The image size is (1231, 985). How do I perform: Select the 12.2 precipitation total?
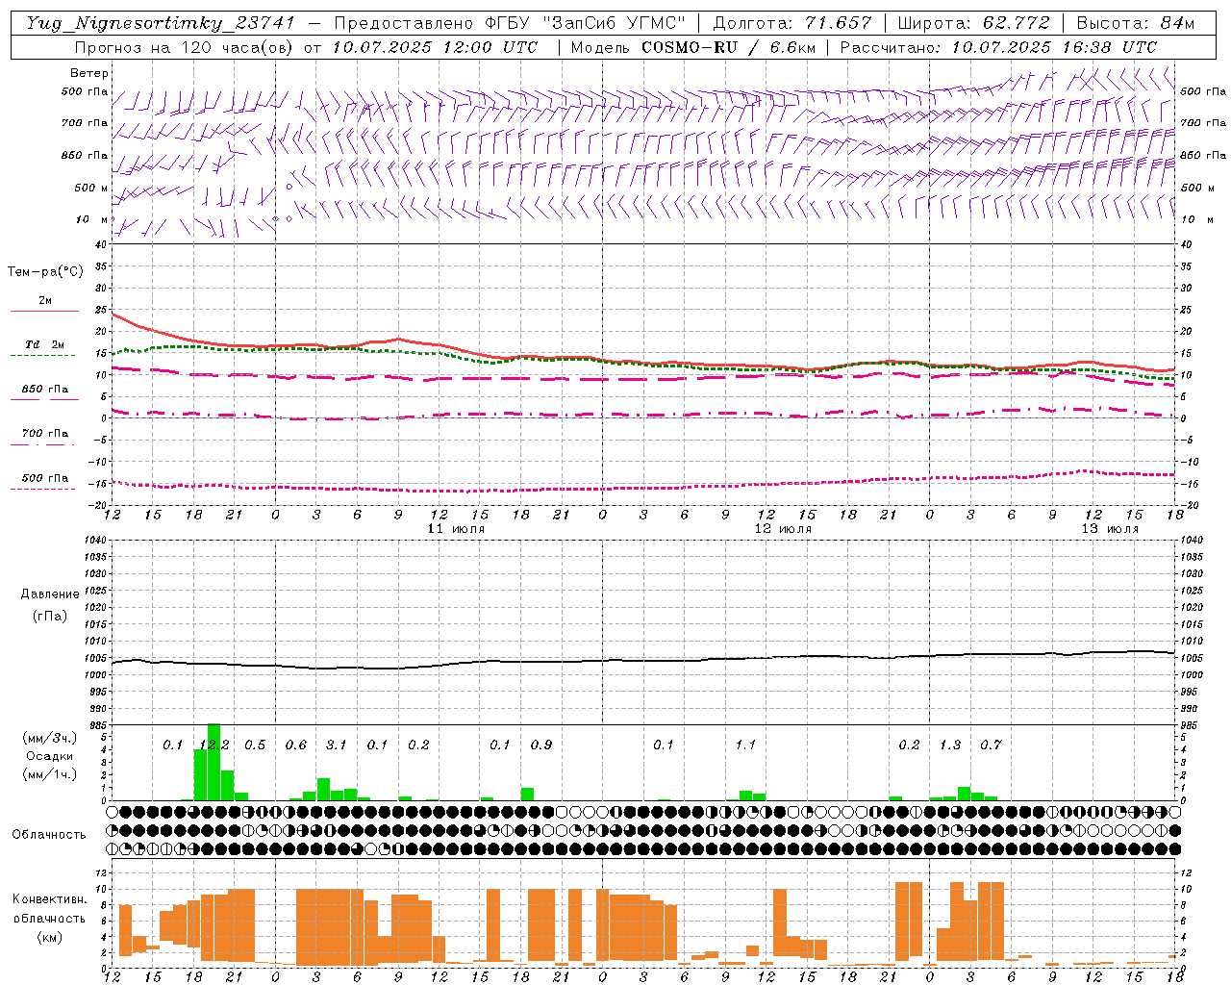[x=214, y=745]
